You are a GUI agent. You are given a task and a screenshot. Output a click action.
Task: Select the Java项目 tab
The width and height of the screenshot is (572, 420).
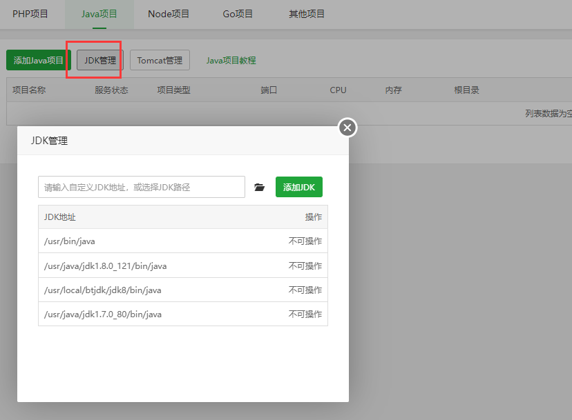tap(99, 14)
